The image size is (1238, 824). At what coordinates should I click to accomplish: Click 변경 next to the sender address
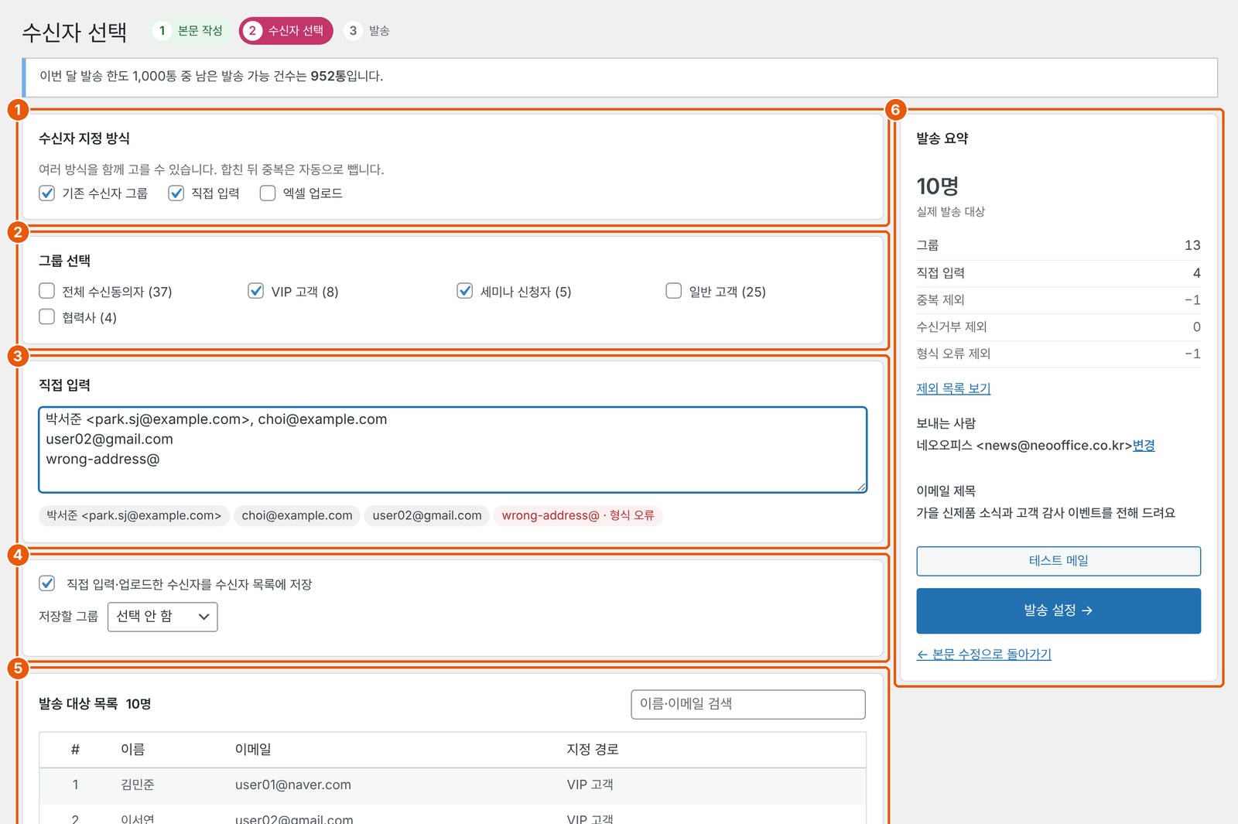(1144, 446)
